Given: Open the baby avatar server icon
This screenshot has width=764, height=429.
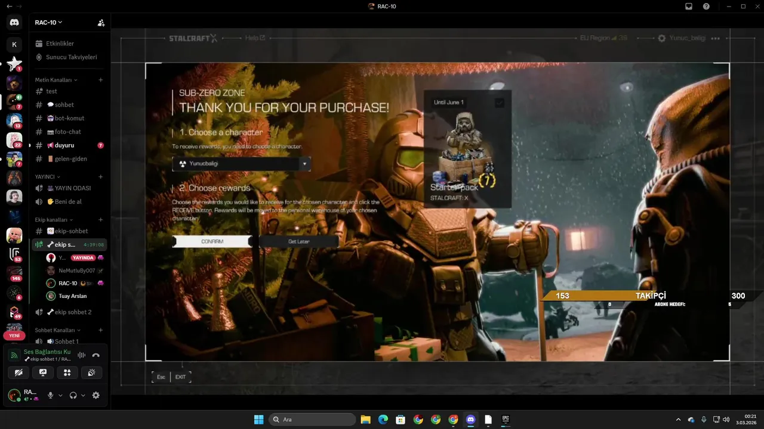Looking at the screenshot, I should click(x=14, y=235).
